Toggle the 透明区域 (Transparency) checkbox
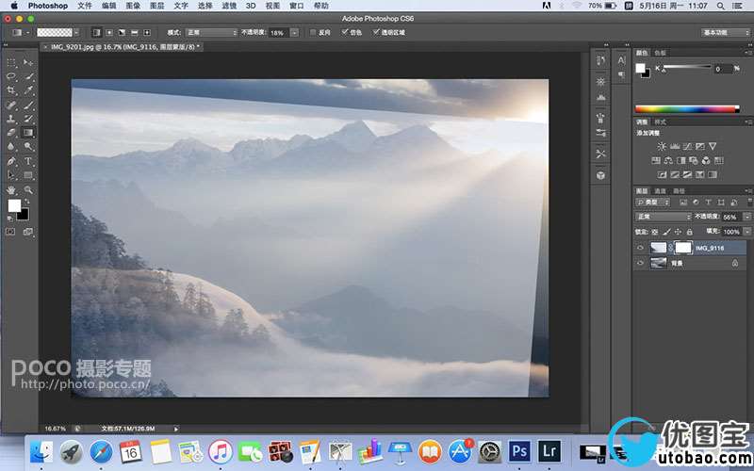754x471 pixels. point(376,32)
